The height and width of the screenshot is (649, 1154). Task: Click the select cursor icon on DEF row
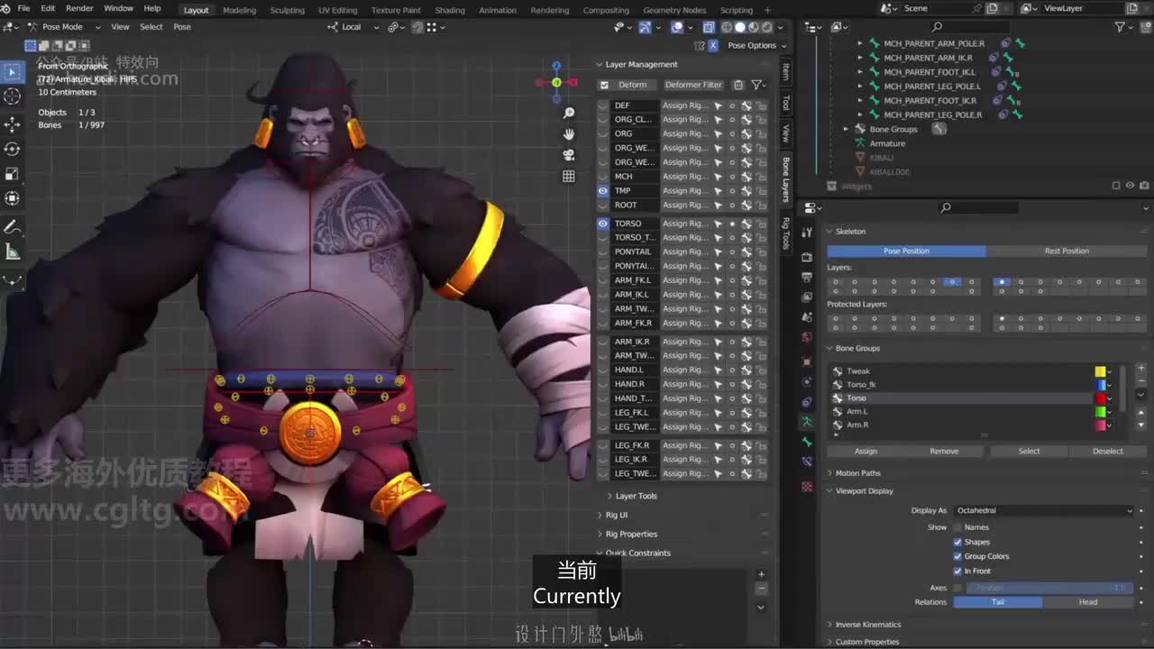(x=719, y=105)
